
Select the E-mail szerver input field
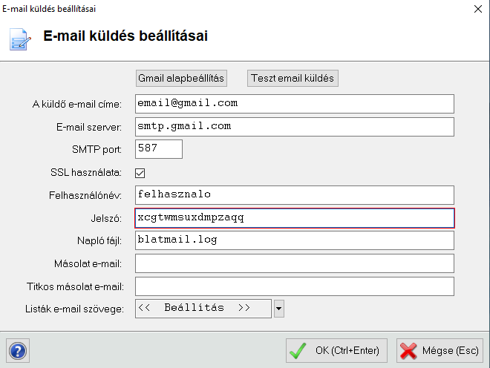(294, 127)
